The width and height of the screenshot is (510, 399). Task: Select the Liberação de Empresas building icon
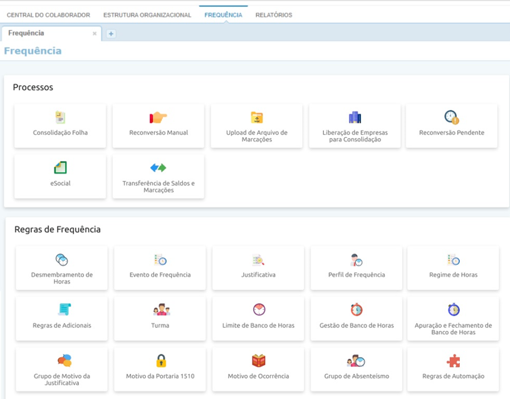coord(355,118)
